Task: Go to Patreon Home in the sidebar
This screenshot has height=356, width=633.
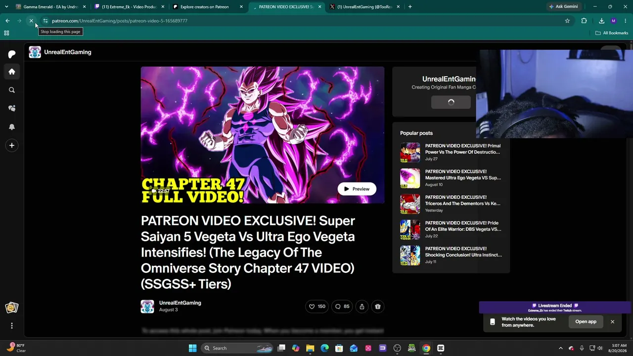Action: 12,72
